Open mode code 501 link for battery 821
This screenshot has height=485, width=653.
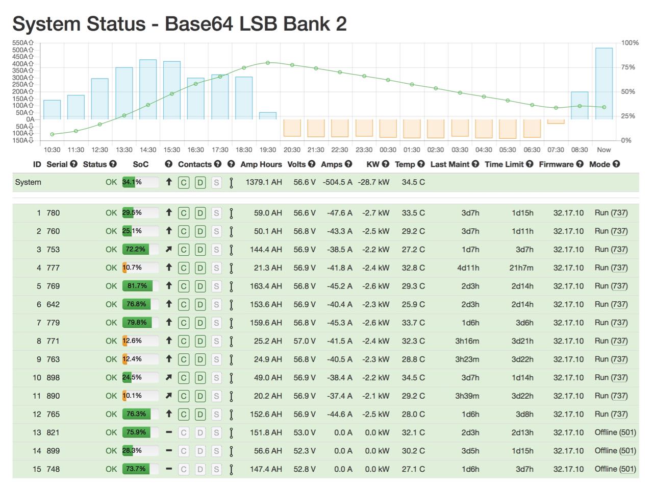tap(627, 432)
